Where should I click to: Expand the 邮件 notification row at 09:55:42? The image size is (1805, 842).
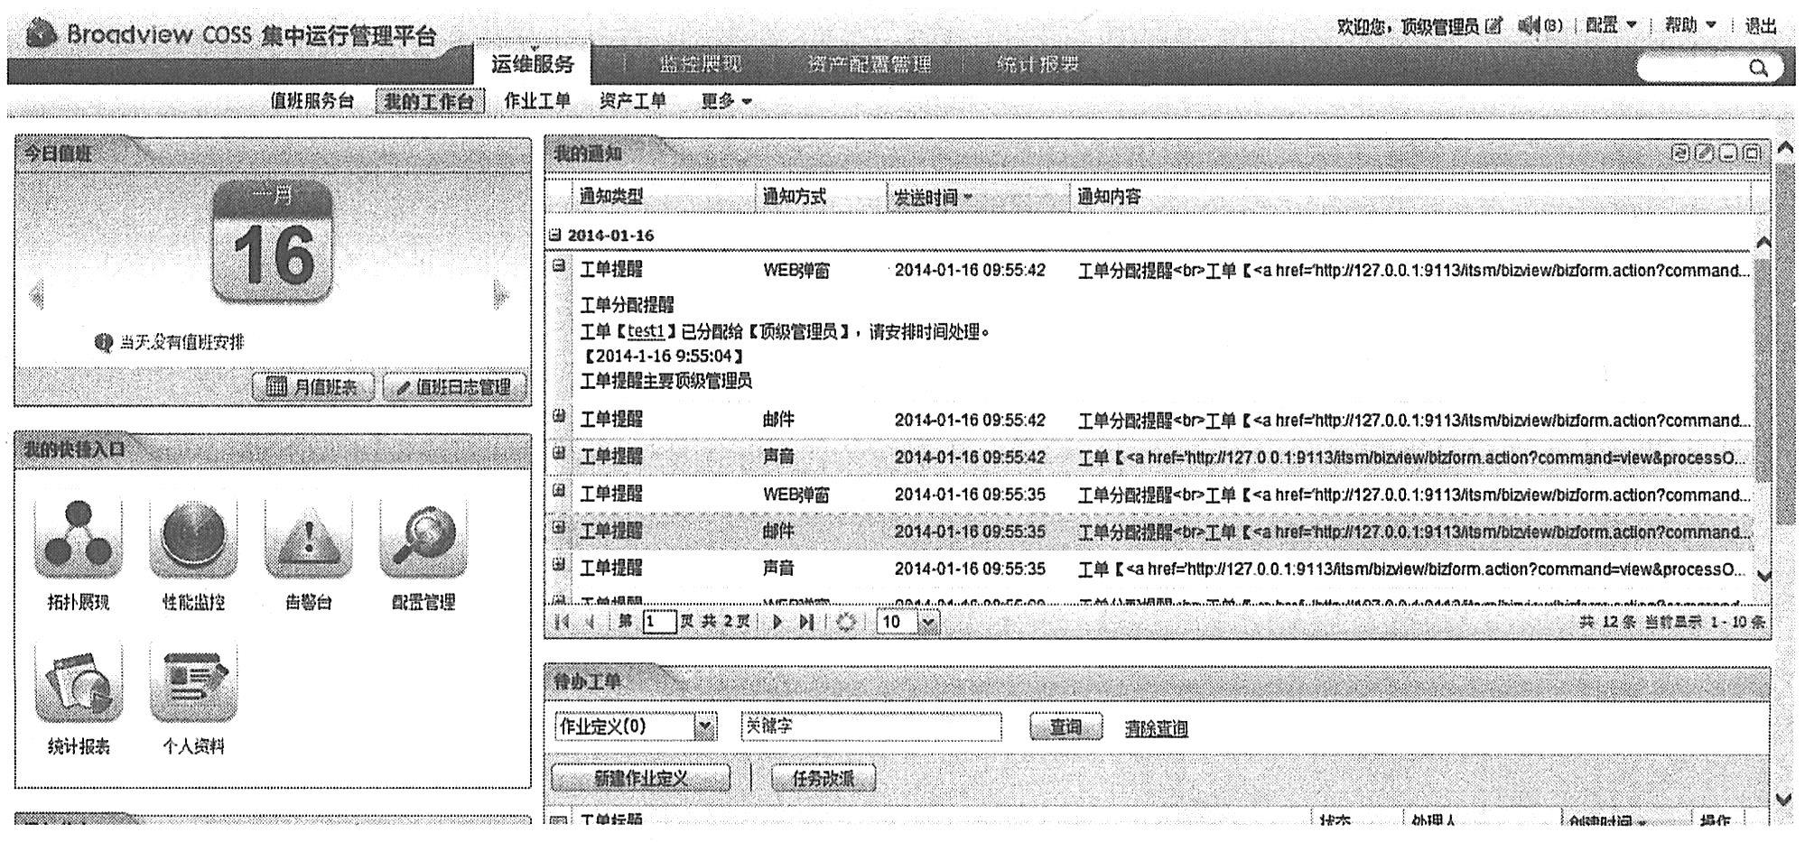pyautogui.click(x=559, y=416)
